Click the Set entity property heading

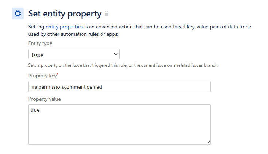pyautogui.click(x=65, y=14)
